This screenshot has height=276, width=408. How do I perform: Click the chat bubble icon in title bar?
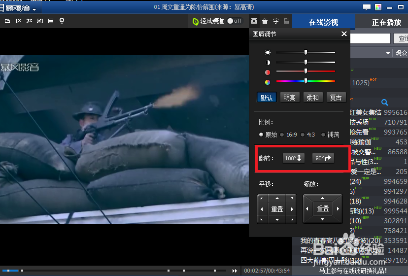pos(367,7)
